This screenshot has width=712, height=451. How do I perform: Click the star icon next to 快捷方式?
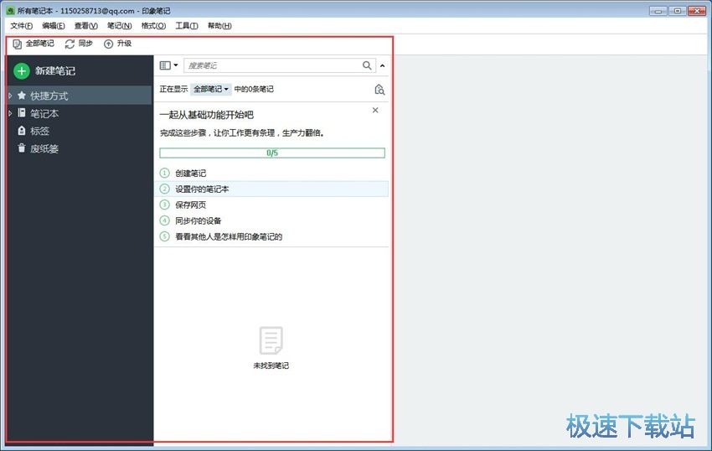pyautogui.click(x=21, y=96)
